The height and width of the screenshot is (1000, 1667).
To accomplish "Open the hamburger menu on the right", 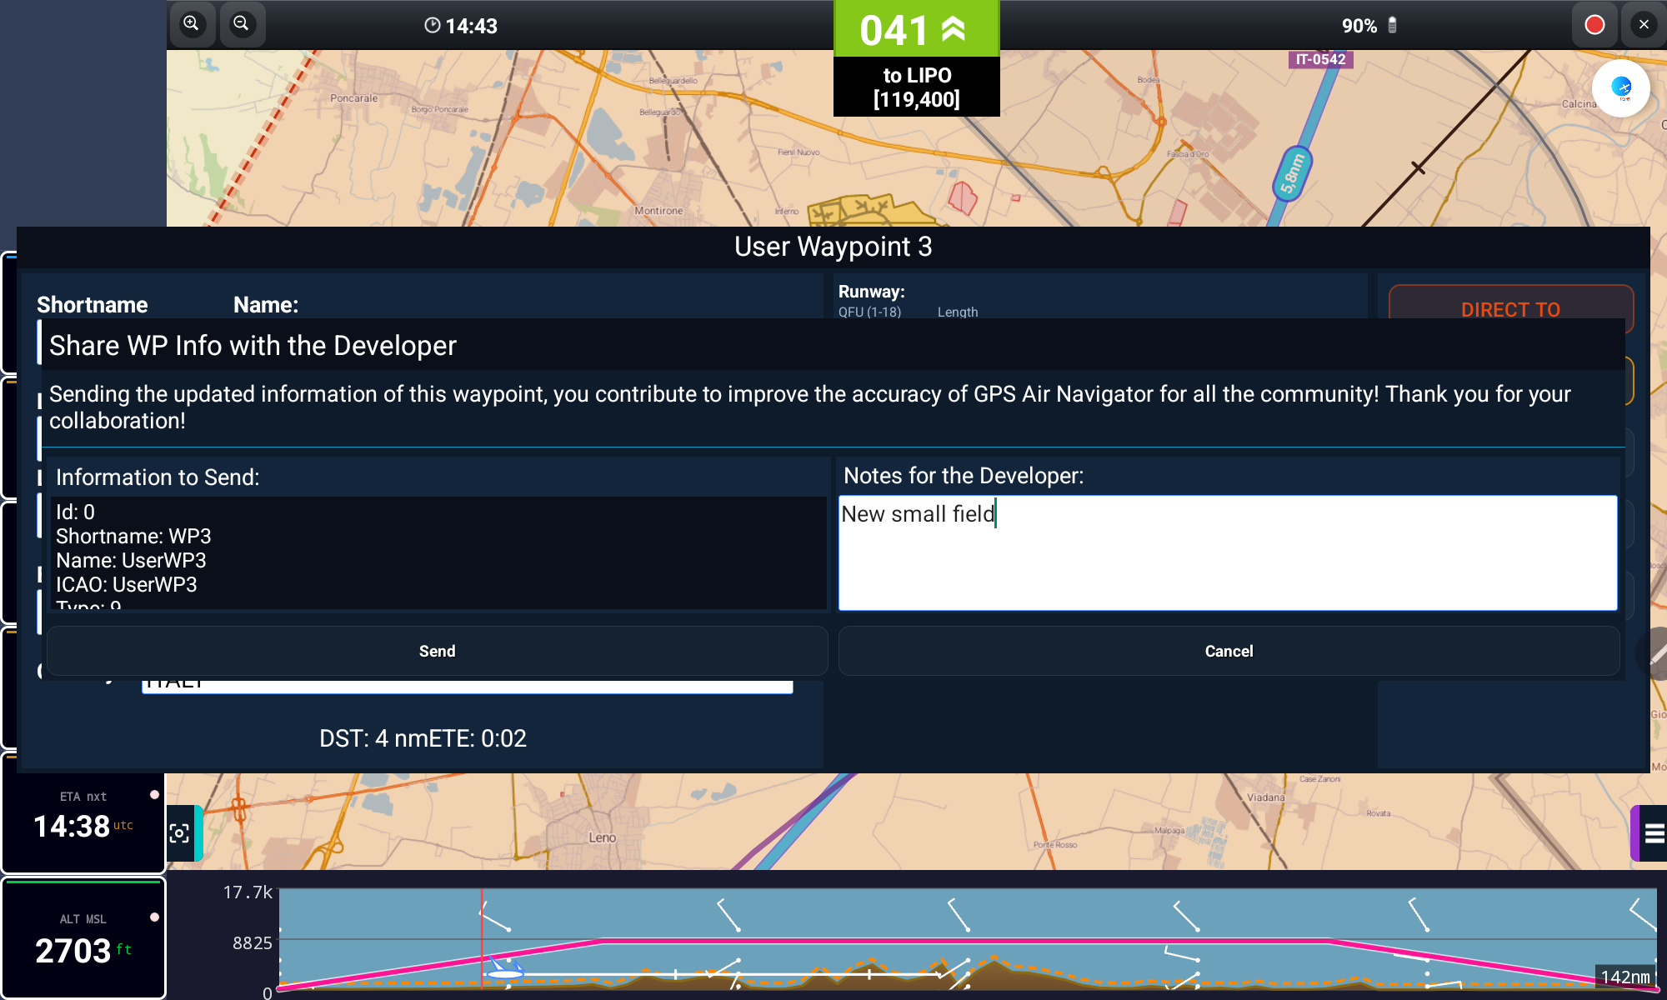I will point(1654,832).
